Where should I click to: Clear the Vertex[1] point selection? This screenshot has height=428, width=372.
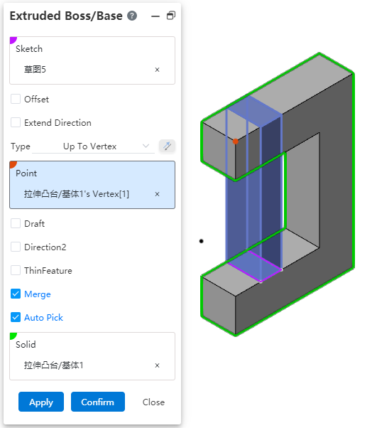tap(157, 194)
